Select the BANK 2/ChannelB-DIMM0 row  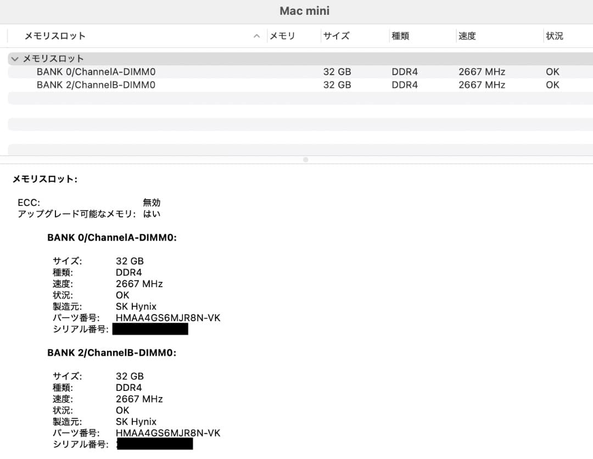96,85
